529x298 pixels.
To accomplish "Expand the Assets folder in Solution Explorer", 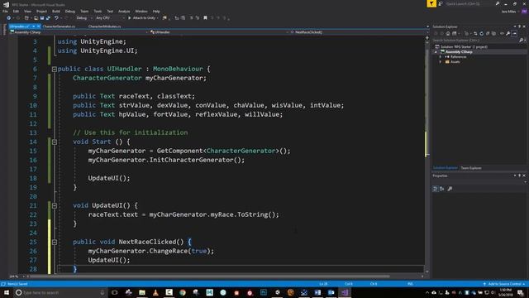I will [441, 62].
